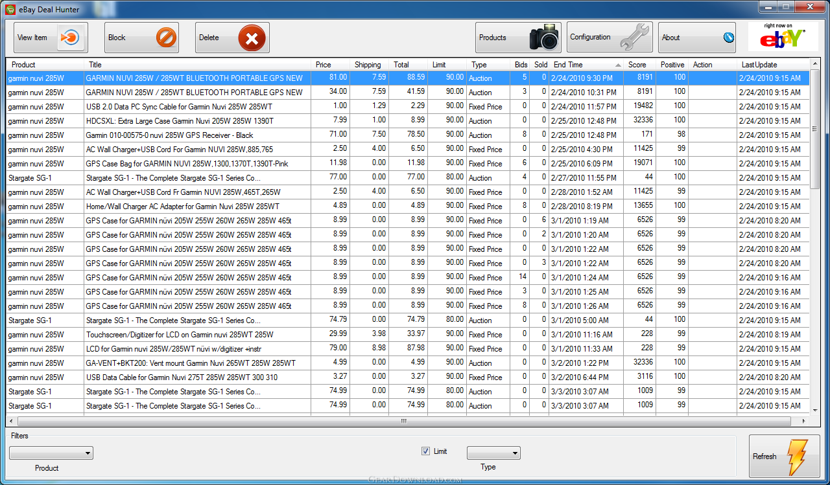Image resolution: width=830 pixels, height=485 pixels.
Task: Sort by the Type column header
Action: coord(489,65)
